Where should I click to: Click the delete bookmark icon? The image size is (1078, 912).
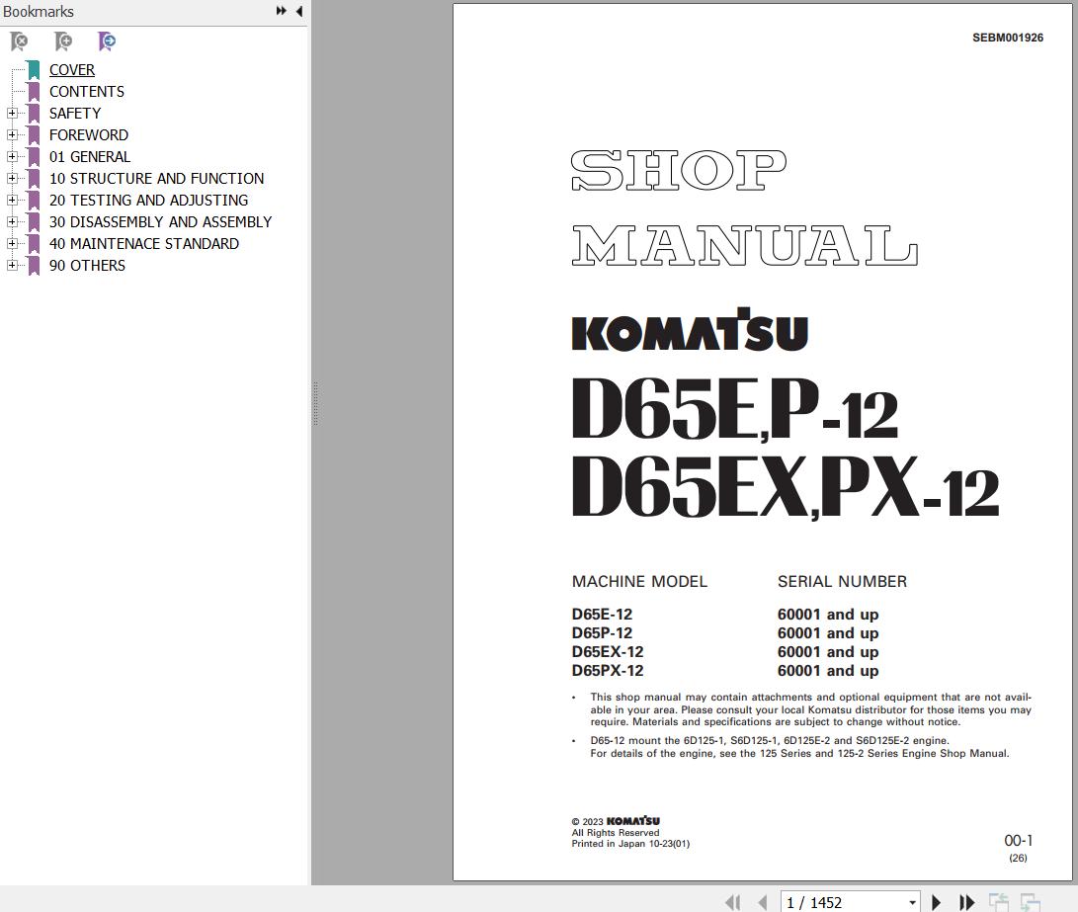tap(19, 41)
